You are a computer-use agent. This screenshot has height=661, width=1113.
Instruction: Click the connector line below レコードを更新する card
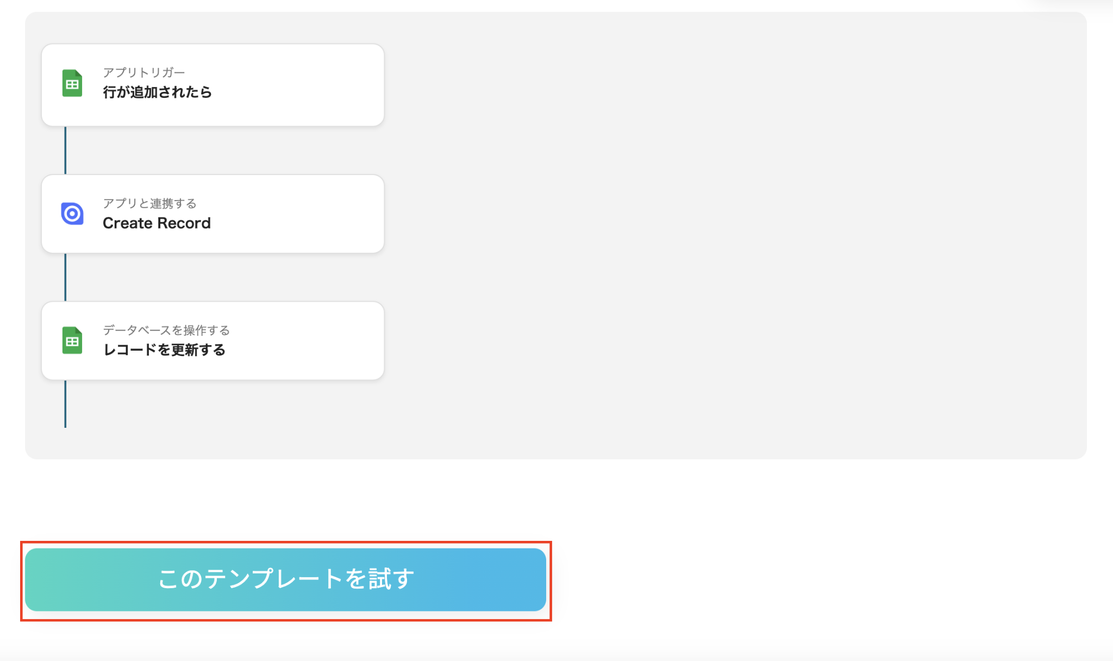click(x=65, y=404)
